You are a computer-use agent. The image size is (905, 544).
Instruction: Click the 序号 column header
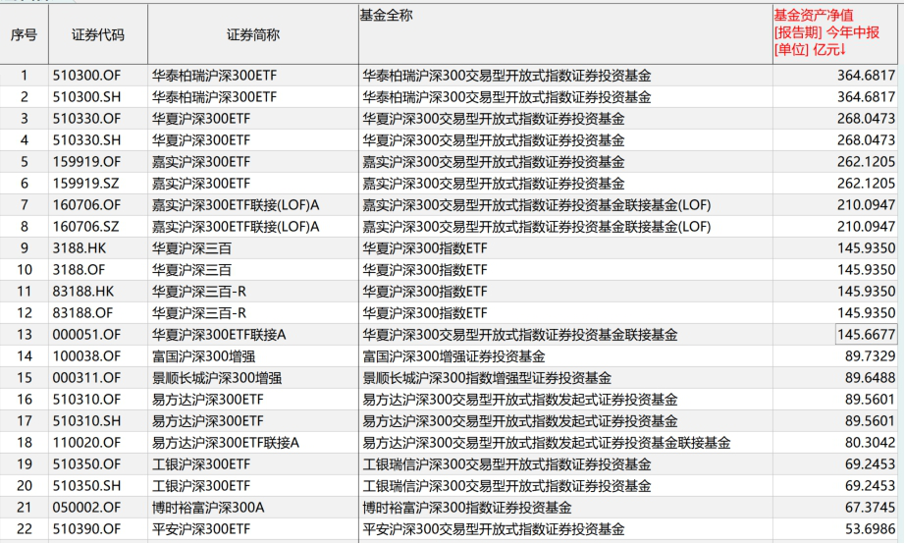(x=24, y=34)
